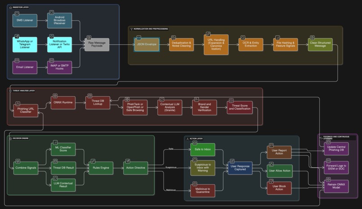Click the URL Handling node

(x=216, y=45)
